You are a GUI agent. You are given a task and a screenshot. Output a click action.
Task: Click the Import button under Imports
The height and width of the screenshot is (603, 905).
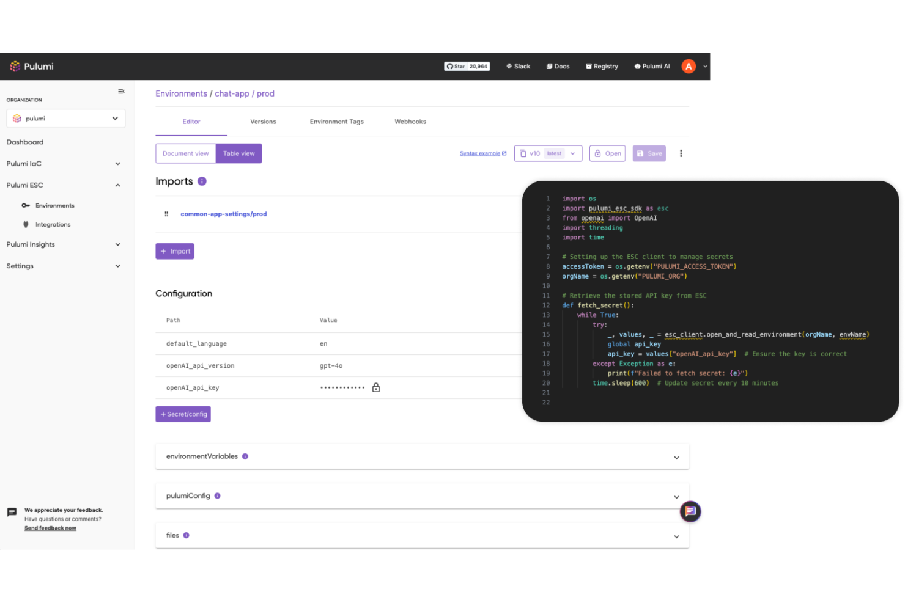click(x=174, y=251)
